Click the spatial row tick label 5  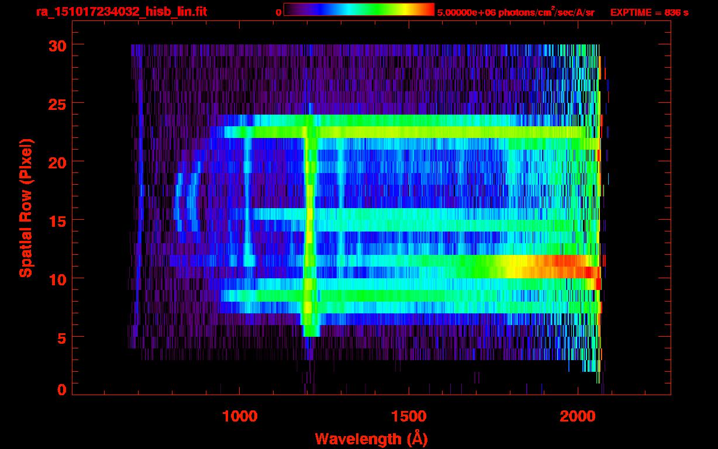[x=61, y=337]
